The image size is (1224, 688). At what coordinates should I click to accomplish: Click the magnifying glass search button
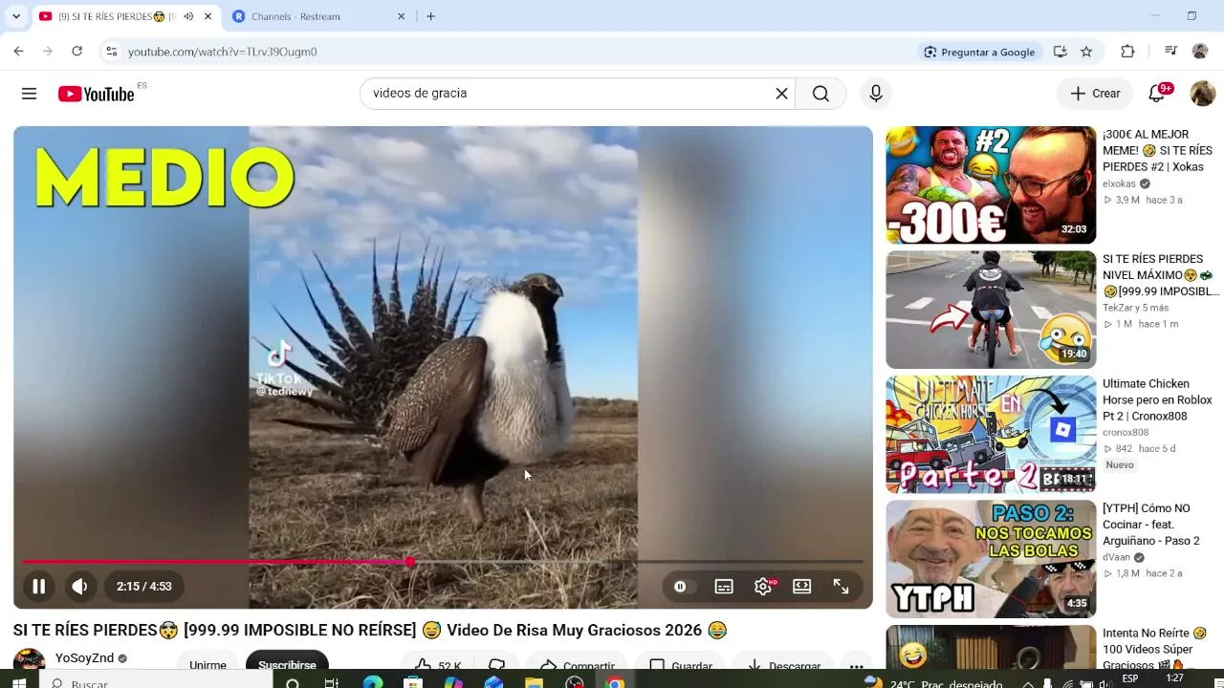tap(820, 94)
